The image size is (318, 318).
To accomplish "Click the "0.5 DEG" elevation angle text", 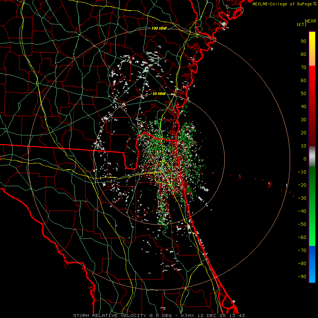I will coord(161,316).
